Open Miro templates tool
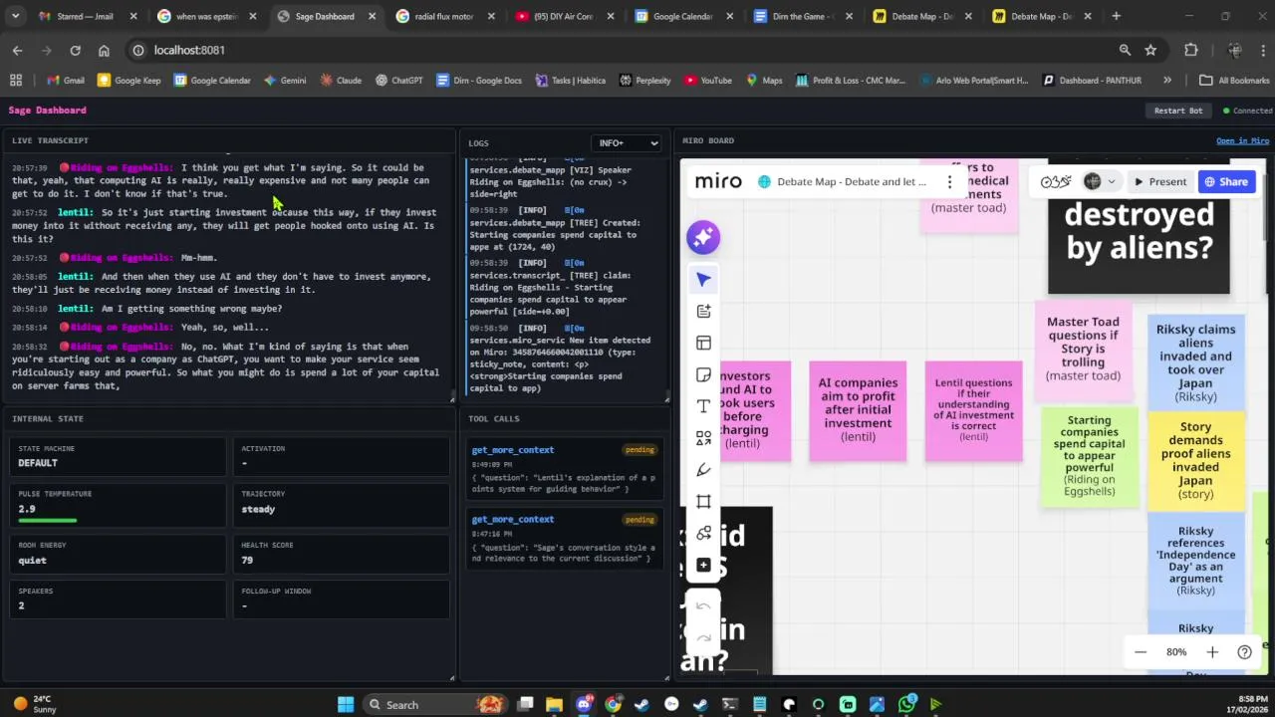The image size is (1275, 717). pyautogui.click(x=703, y=344)
